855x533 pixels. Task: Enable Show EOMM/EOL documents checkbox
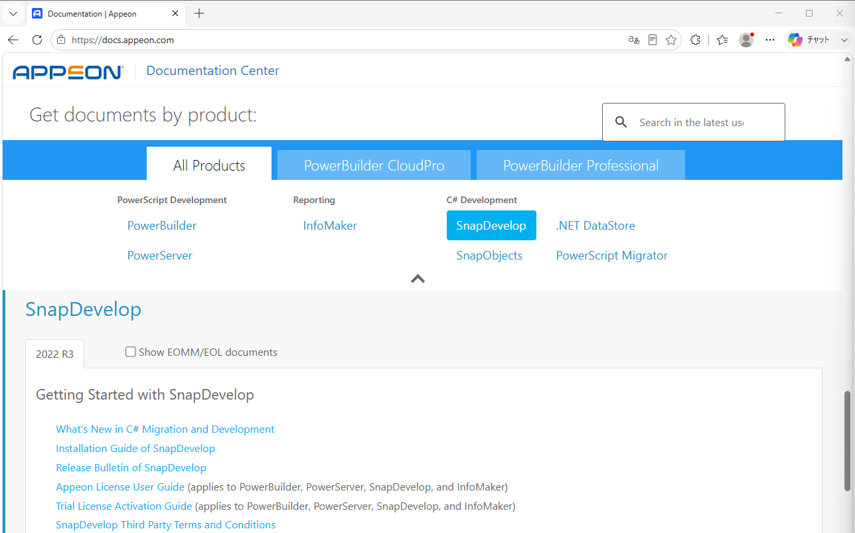131,352
